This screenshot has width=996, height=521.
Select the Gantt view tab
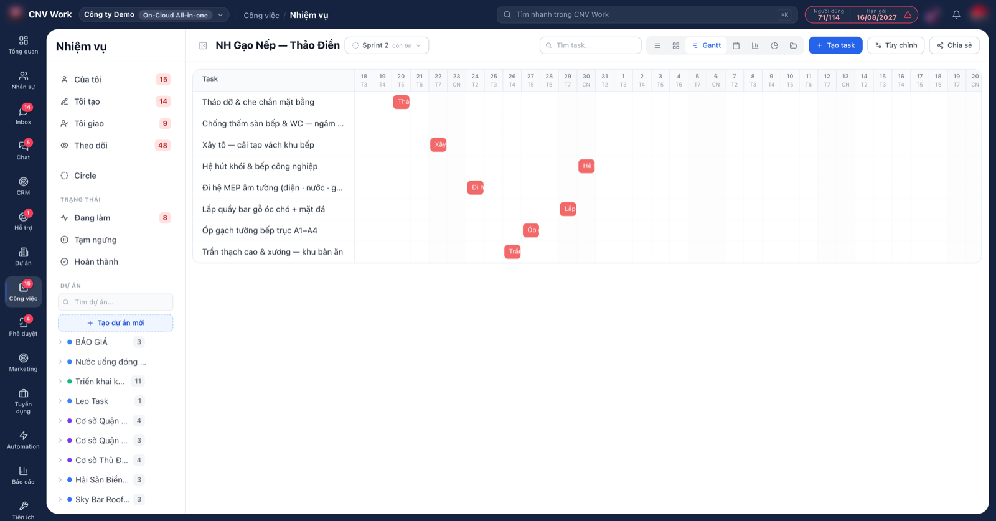707,45
